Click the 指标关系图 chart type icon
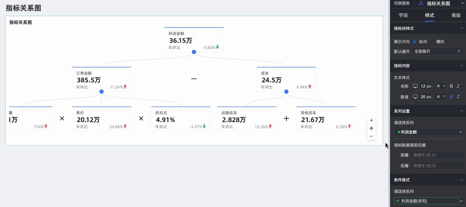466x207 pixels. pyautogui.click(x=420, y=3)
